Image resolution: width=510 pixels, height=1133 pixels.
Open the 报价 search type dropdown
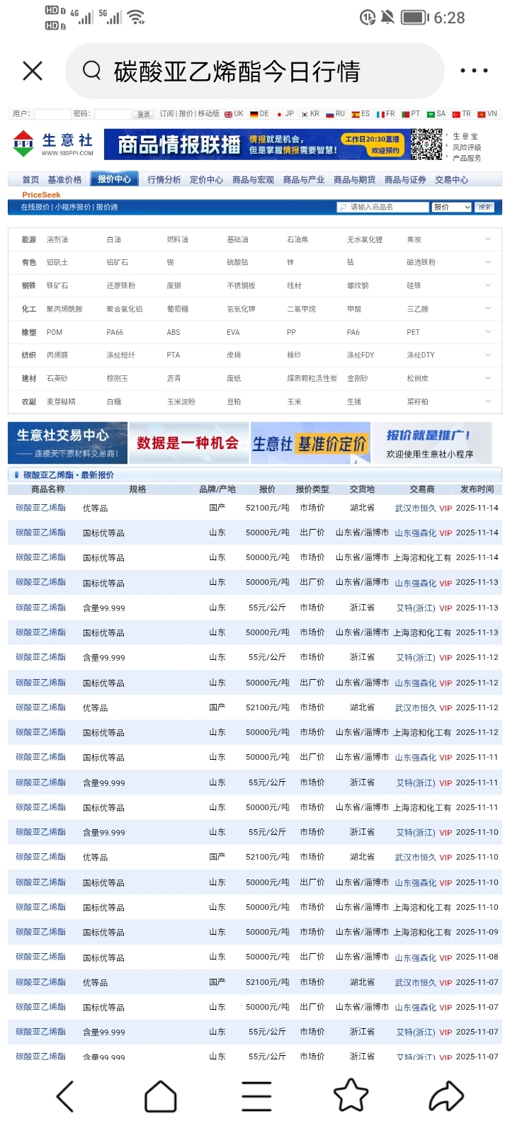452,207
